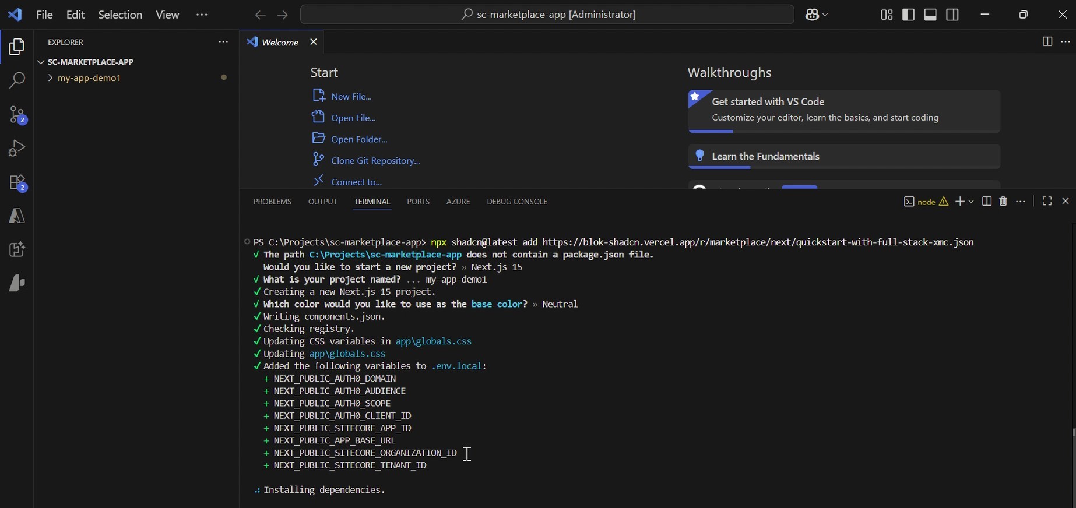The height and width of the screenshot is (508, 1076).
Task: Open the Azure view in activity bar
Action: tap(16, 216)
